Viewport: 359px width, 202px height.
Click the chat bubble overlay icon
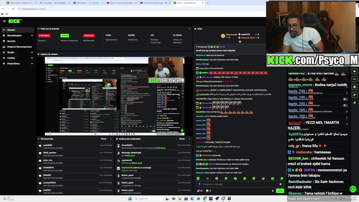pos(355,71)
